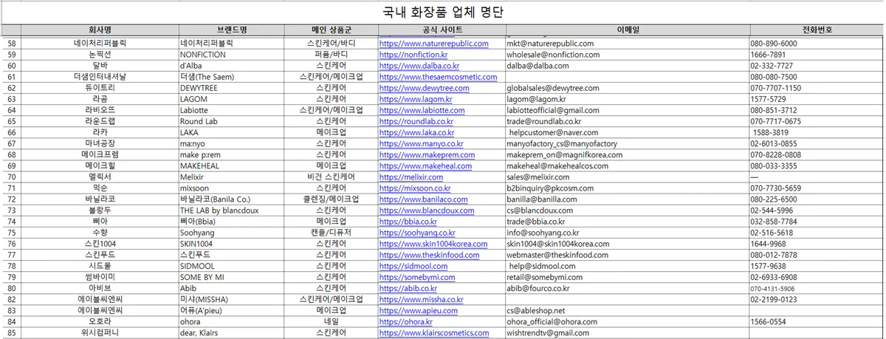Image resolution: width=886 pixels, height=339 pixels.
Task: Select the phone cell 1588-3819
Action: (x=816, y=132)
